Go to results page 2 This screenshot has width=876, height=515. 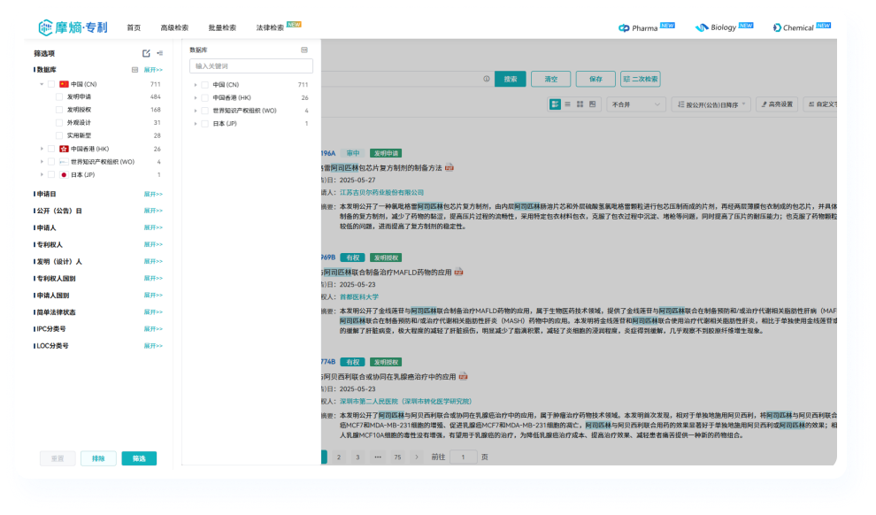click(339, 457)
